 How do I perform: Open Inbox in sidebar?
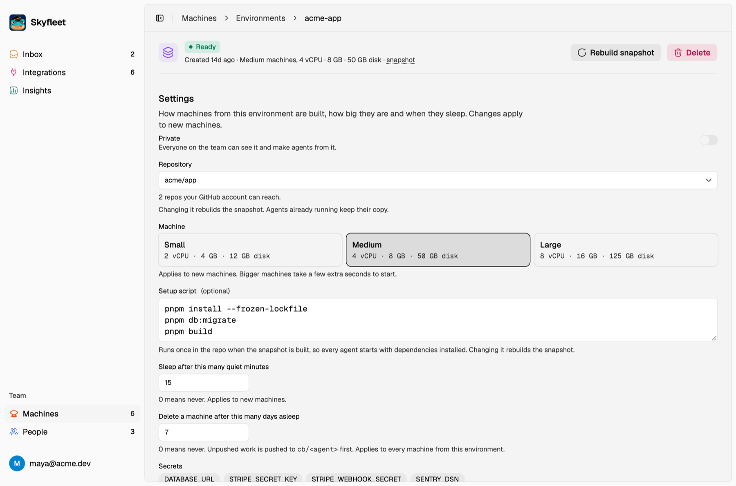(72, 54)
